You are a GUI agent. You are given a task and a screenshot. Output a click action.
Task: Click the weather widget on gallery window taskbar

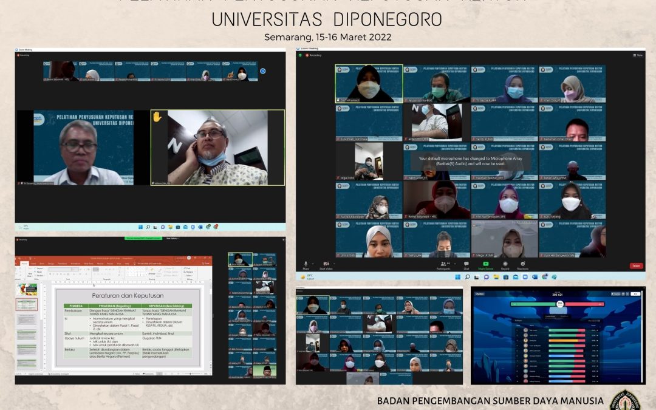(x=307, y=277)
